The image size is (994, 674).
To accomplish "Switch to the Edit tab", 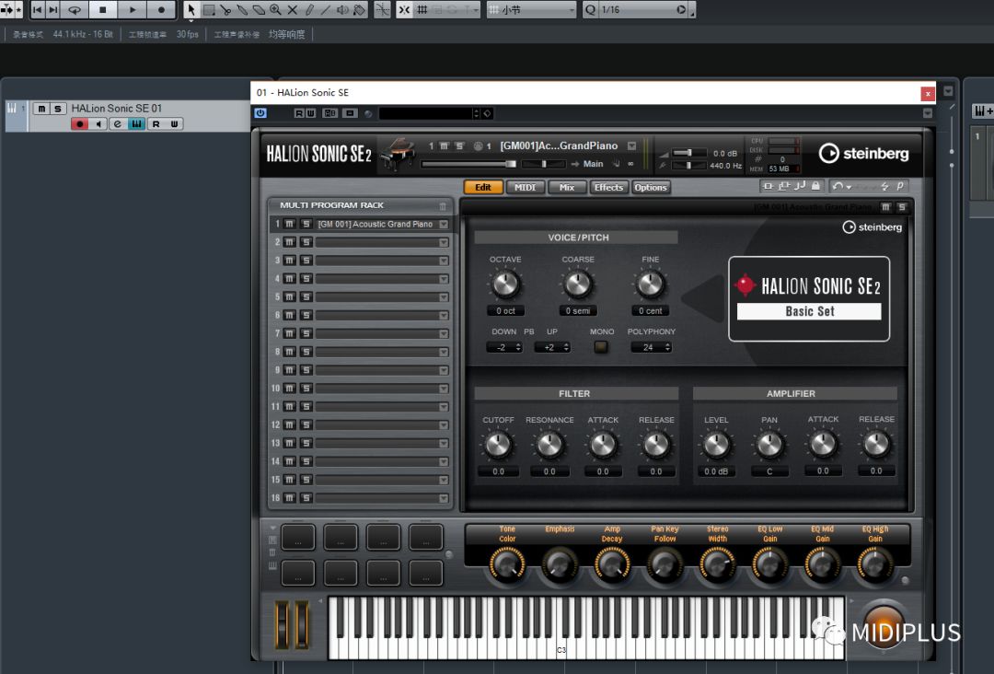I will 483,187.
